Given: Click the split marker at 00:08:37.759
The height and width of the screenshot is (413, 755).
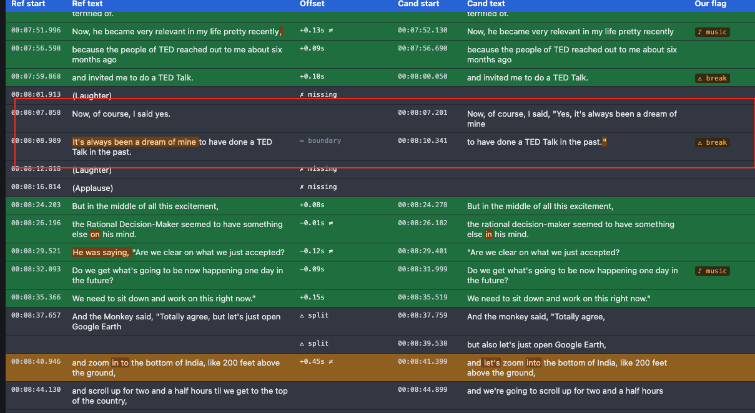Looking at the screenshot, I should coord(314,316).
